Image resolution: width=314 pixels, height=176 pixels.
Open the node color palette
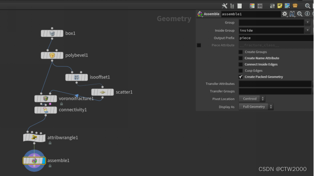pyautogui.click(x=252, y=6)
